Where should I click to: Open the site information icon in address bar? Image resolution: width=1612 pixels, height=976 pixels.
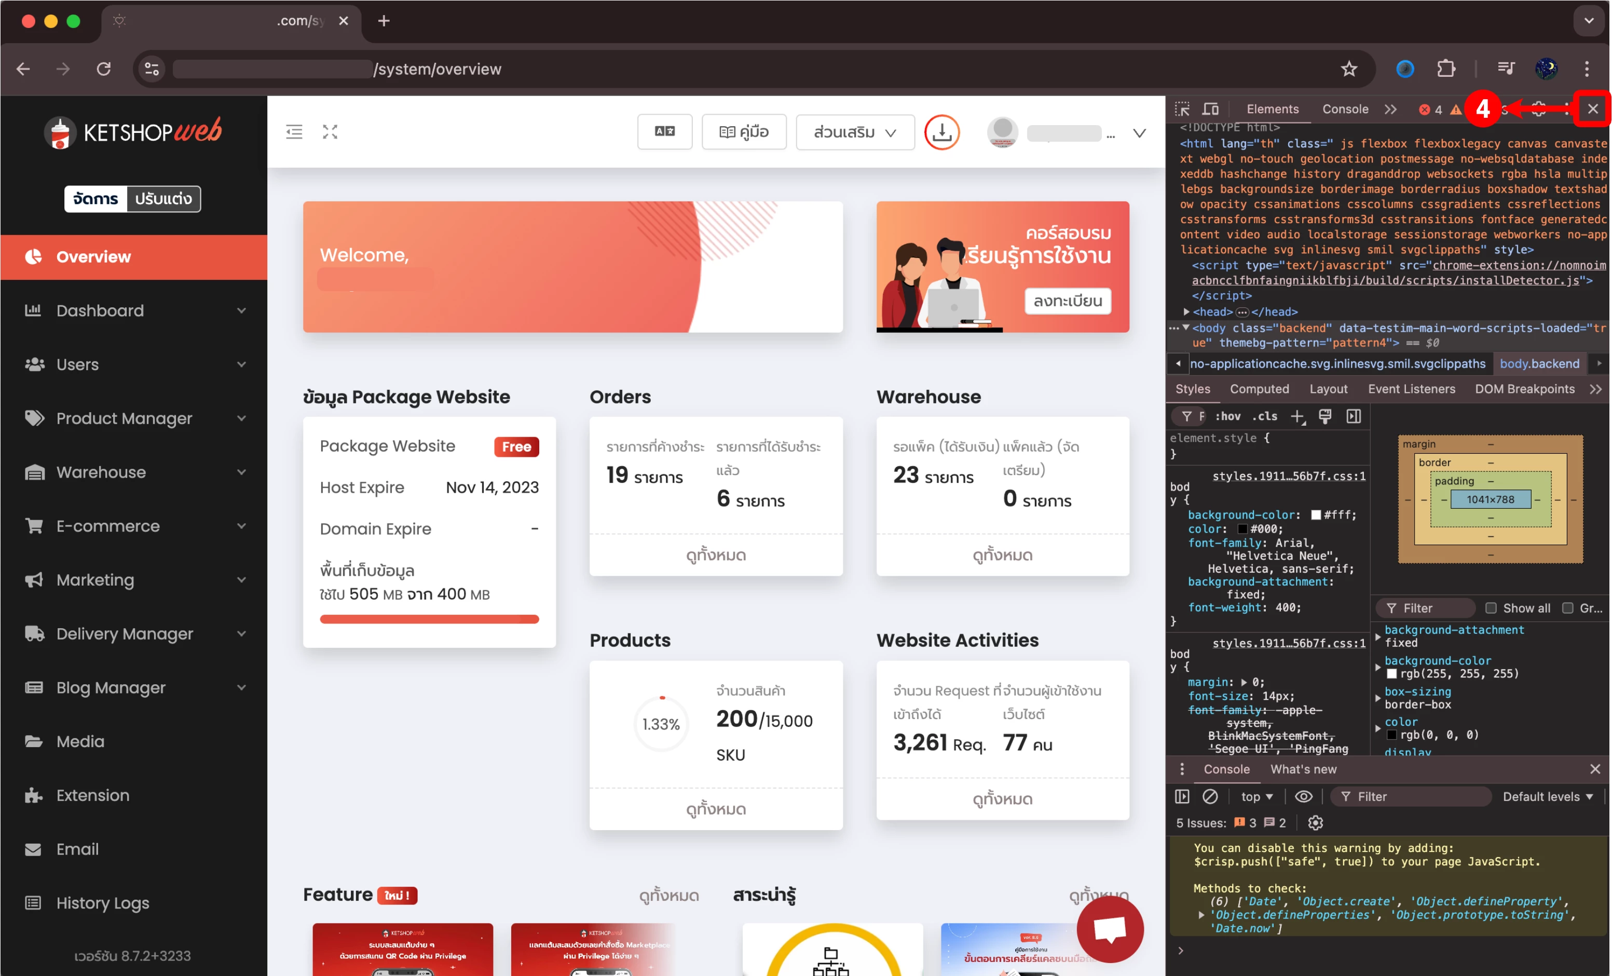[152, 69]
